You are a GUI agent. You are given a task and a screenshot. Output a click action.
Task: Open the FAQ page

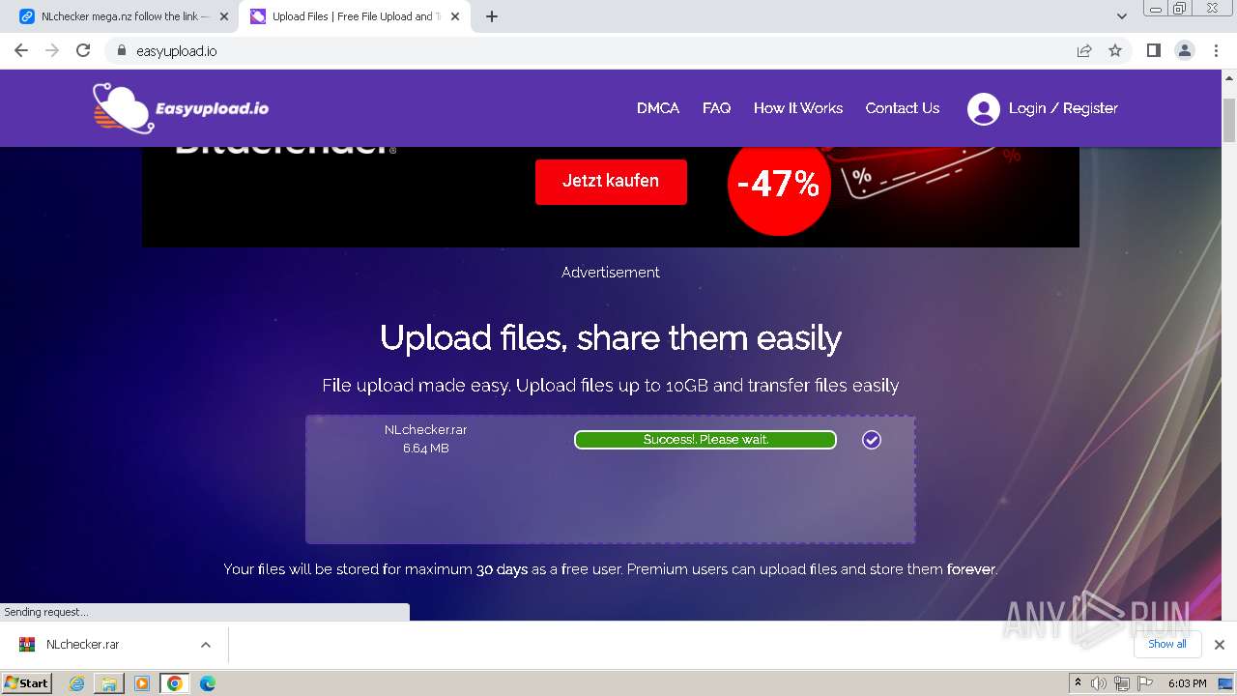[x=716, y=108]
